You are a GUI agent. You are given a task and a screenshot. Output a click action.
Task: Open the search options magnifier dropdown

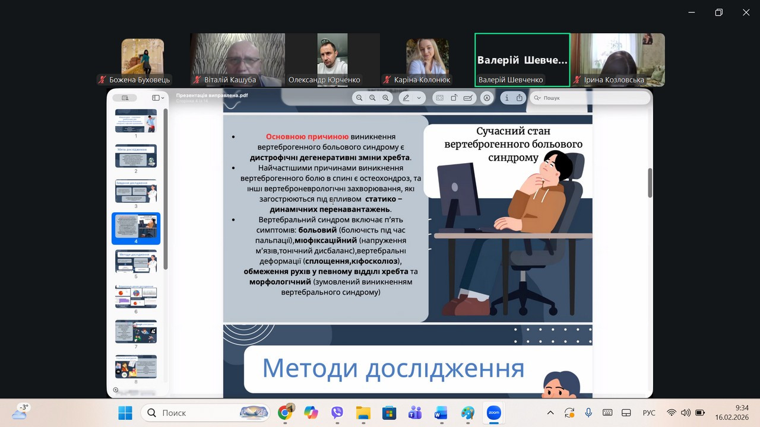(x=537, y=98)
